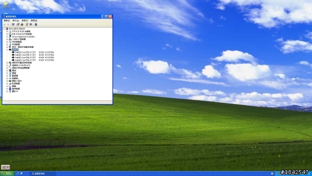Click the second Quick Launch icon

21,174
